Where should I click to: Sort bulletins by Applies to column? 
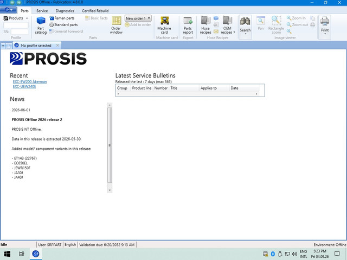click(214, 88)
